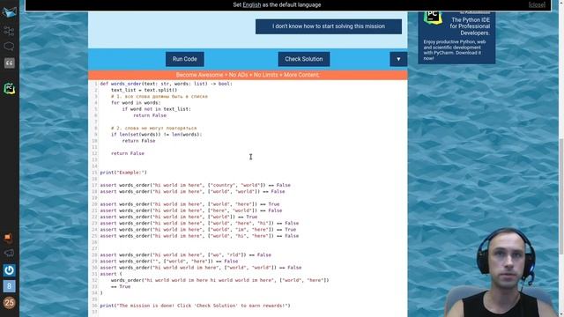Click line 'if len(set(words)) != len(words):'
The image size is (564, 317).
tap(157, 134)
